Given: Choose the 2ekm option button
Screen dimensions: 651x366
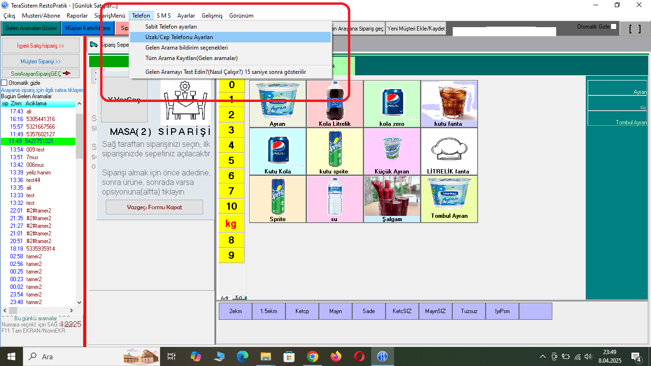Looking at the screenshot, I should pos(235,311).
